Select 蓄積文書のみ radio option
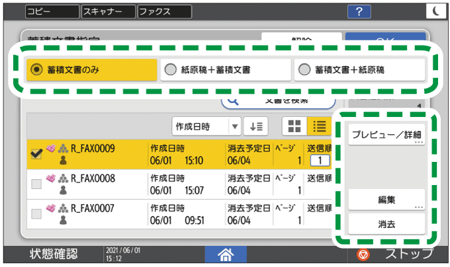 92,69
